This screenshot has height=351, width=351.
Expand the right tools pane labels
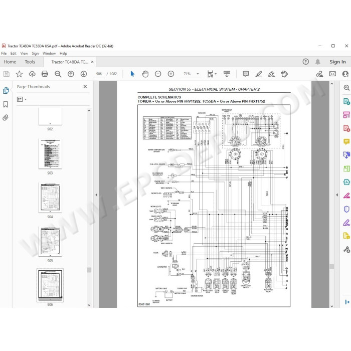(x=347, y=302)
